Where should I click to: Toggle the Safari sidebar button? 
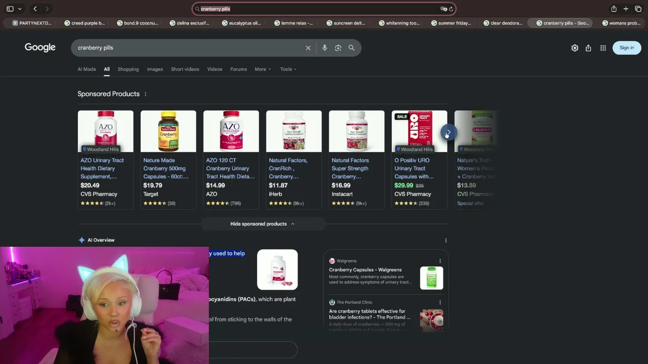click(10, 9)
